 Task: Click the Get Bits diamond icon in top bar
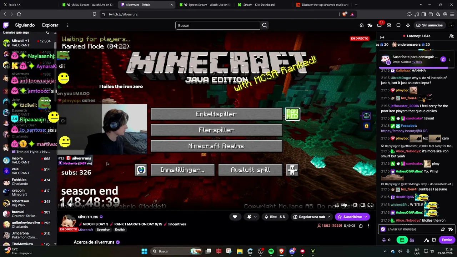point(408,25)
